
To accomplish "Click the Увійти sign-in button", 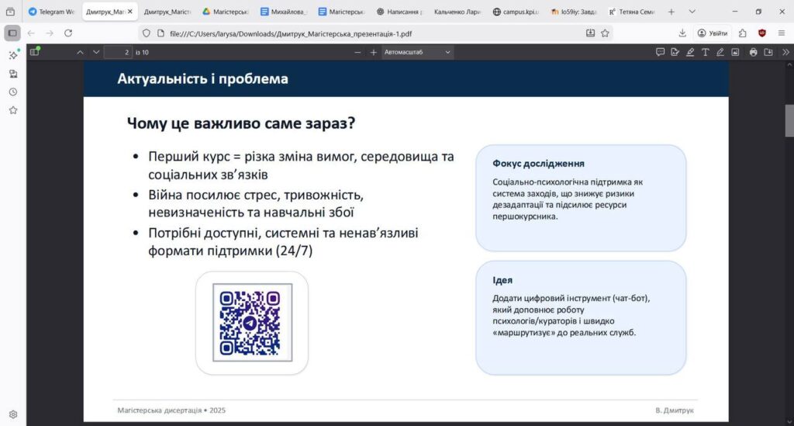I will (x=712, y=33).
